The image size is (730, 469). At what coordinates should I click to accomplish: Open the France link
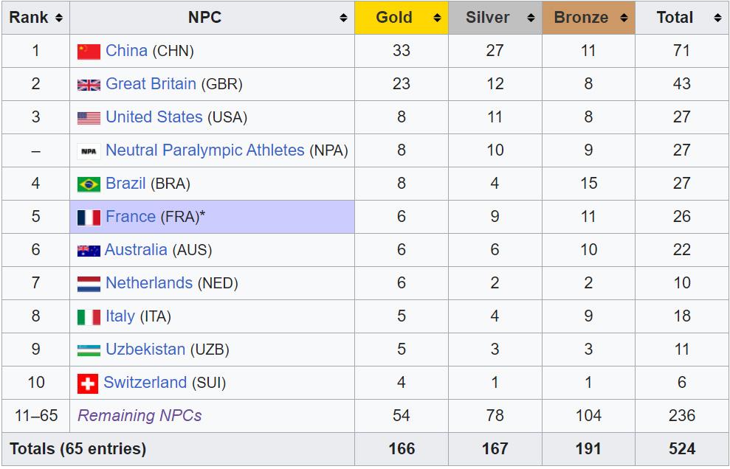pos(131,216)
